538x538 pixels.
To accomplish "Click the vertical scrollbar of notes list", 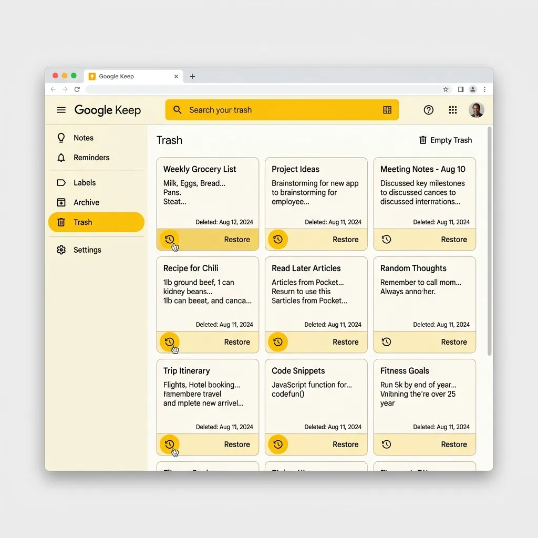I will coord(490,241).
